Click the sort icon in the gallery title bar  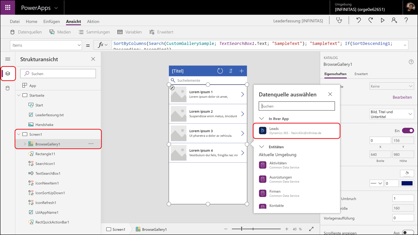coord(231,71)
